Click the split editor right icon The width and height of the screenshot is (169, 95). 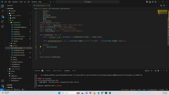click(x=164, y=6)
